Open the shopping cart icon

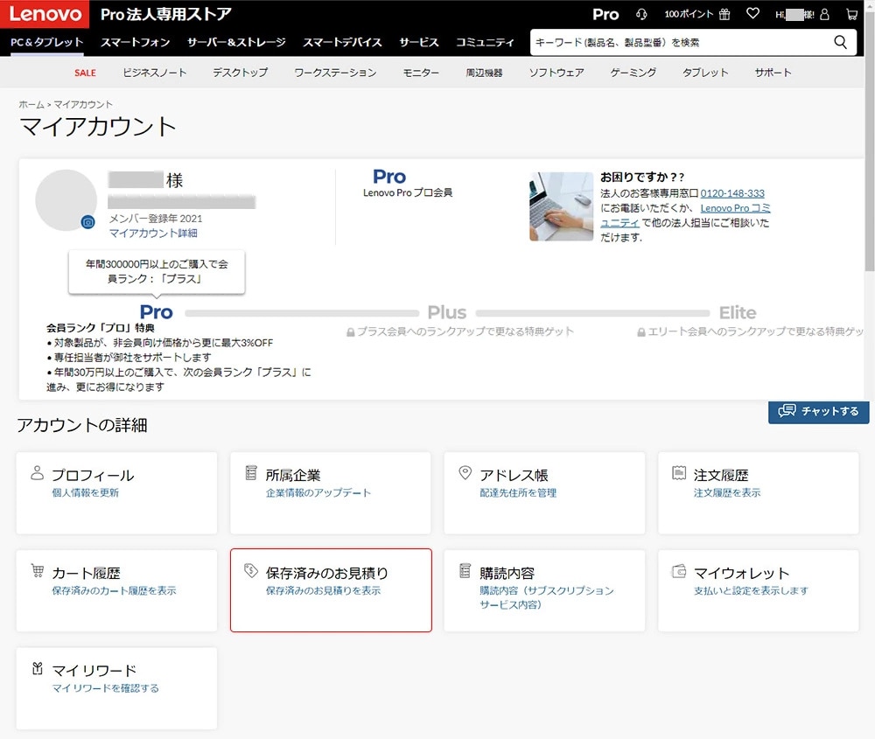pyautogui.click(x=851, y=15)
